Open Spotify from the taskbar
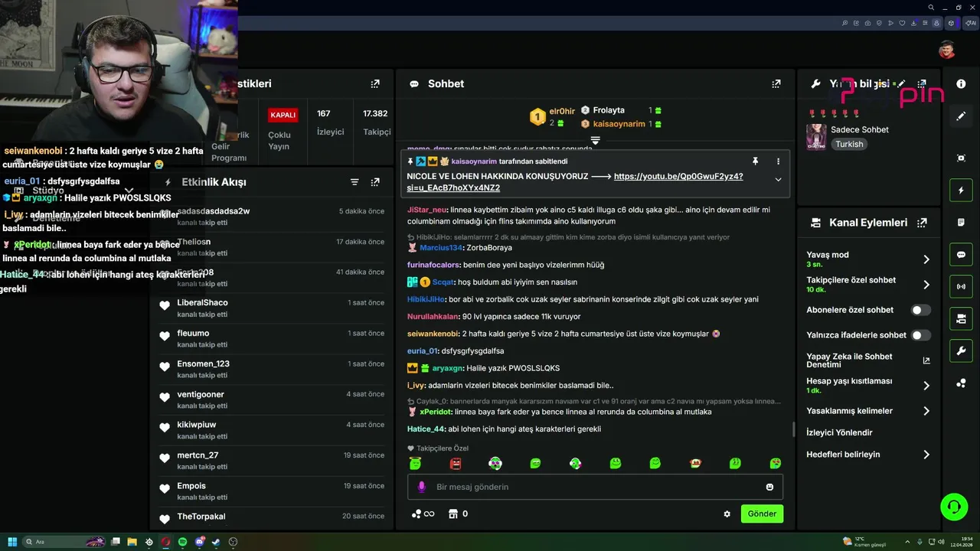Screen dimensions: 980x551 pos(182,542)
